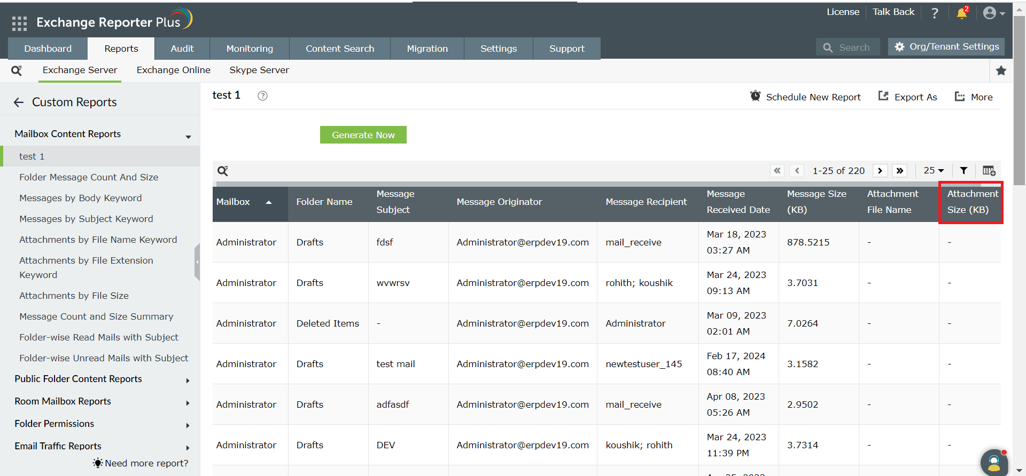Open the apps grid launcher icon
The width and height of the screenshot is (1026, 476).
coord(19,23)
